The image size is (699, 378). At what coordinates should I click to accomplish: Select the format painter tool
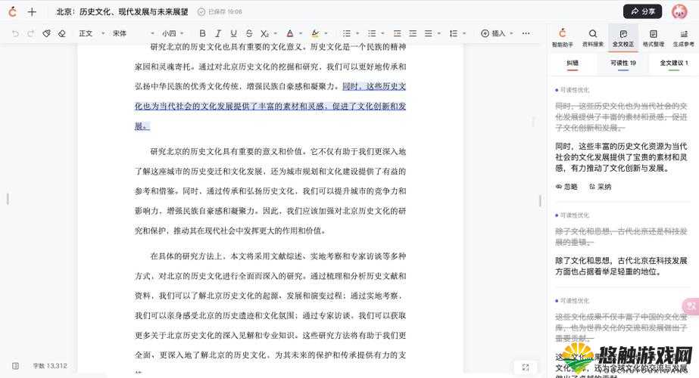click(x=46, y=33)
